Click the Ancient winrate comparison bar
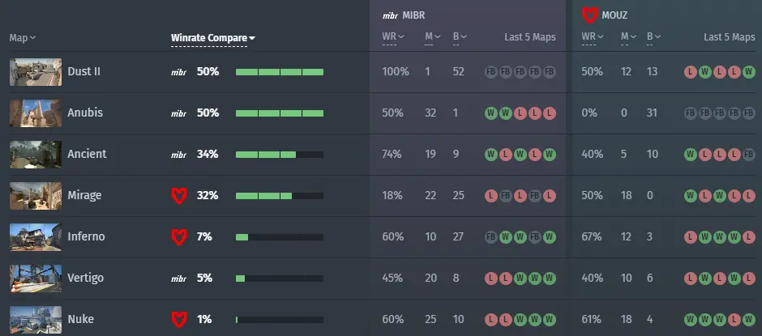 coord(279,154)
